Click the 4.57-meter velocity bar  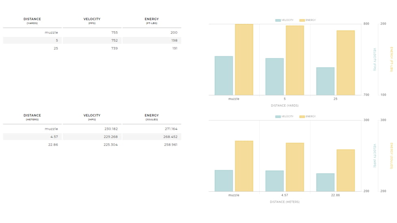pyautogui.click(x=274, y=181)
